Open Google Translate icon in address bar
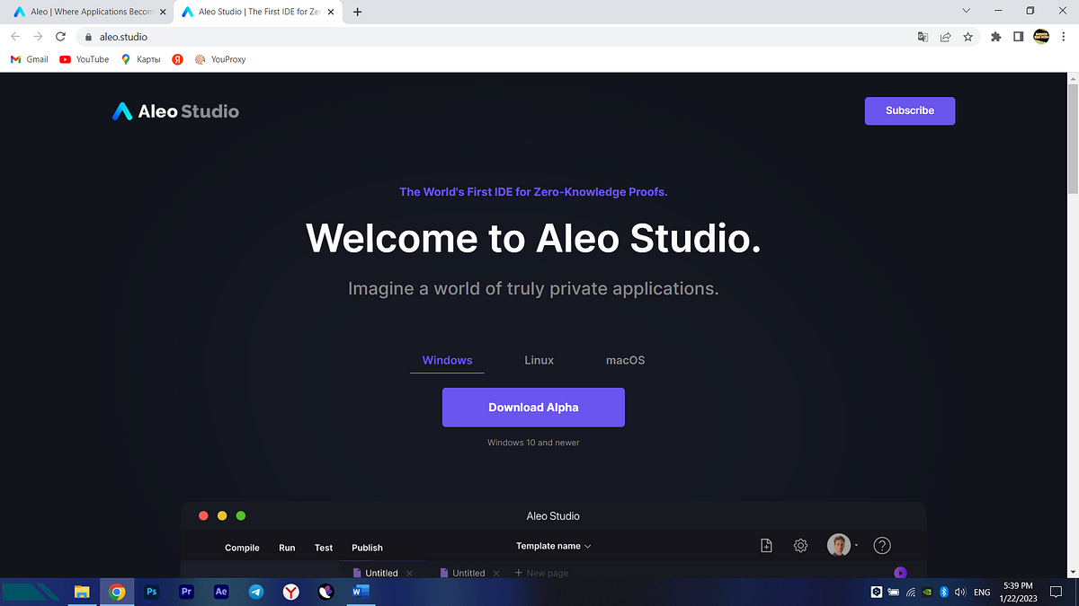The height and width of the screenshot is (606, 1079). coord(923,37)
